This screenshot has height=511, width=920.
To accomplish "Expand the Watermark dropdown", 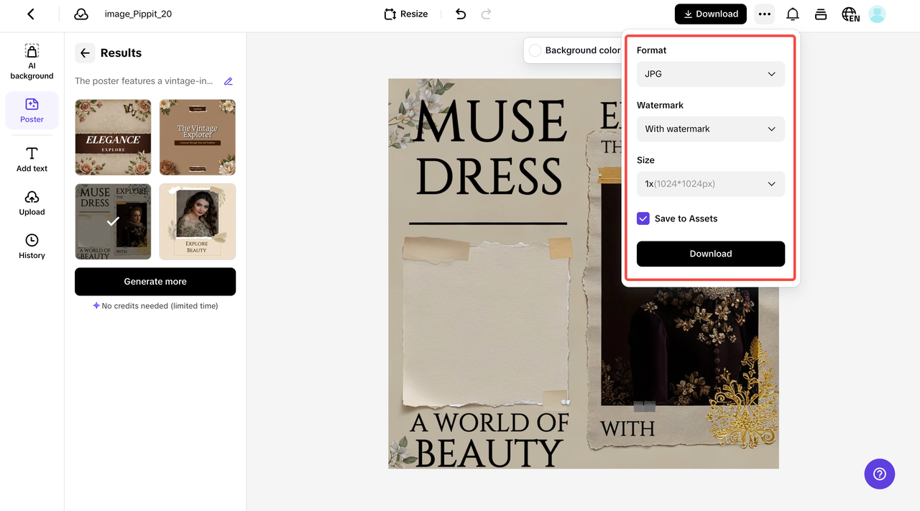I will pyautogui.click(x=710, y=129).
